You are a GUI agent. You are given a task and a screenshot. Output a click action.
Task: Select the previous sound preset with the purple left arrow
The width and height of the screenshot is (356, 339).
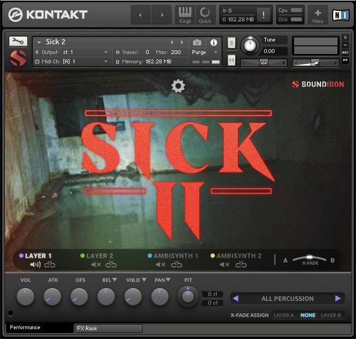236,299
